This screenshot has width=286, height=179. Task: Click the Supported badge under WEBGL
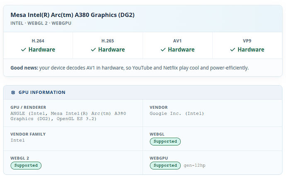(x=165, y=141)
